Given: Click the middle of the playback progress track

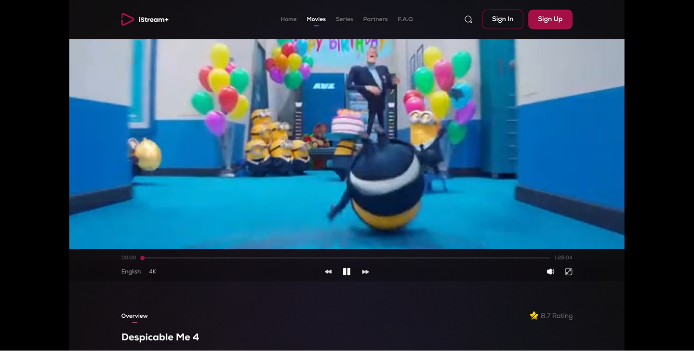Looking at the screenshot, I should coord(346,258).
